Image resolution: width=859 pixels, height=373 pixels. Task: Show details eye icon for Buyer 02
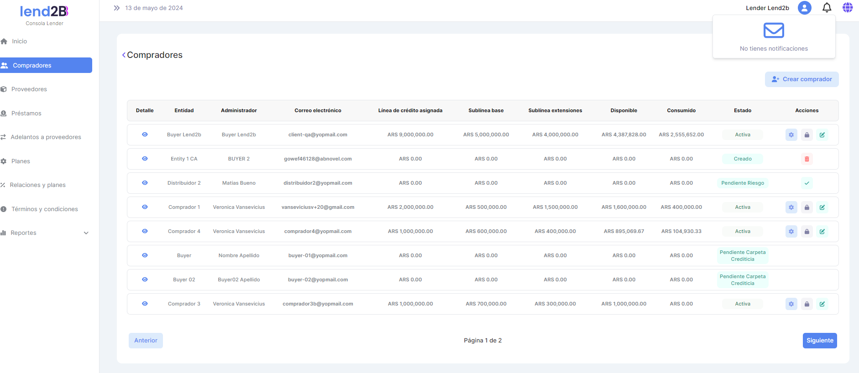145,280
